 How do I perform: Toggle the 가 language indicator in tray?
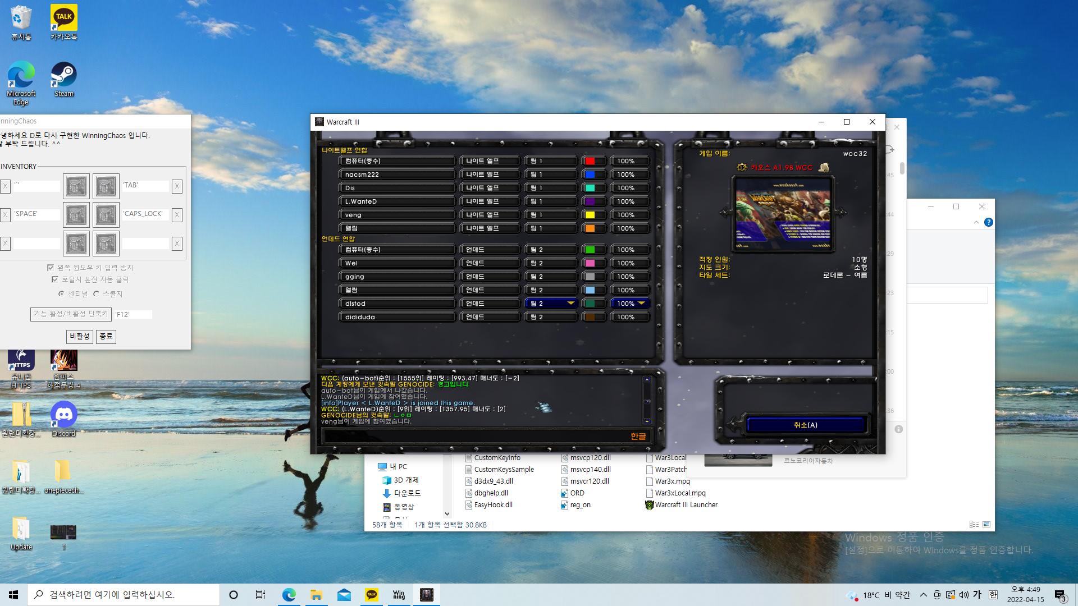(977, 595)
